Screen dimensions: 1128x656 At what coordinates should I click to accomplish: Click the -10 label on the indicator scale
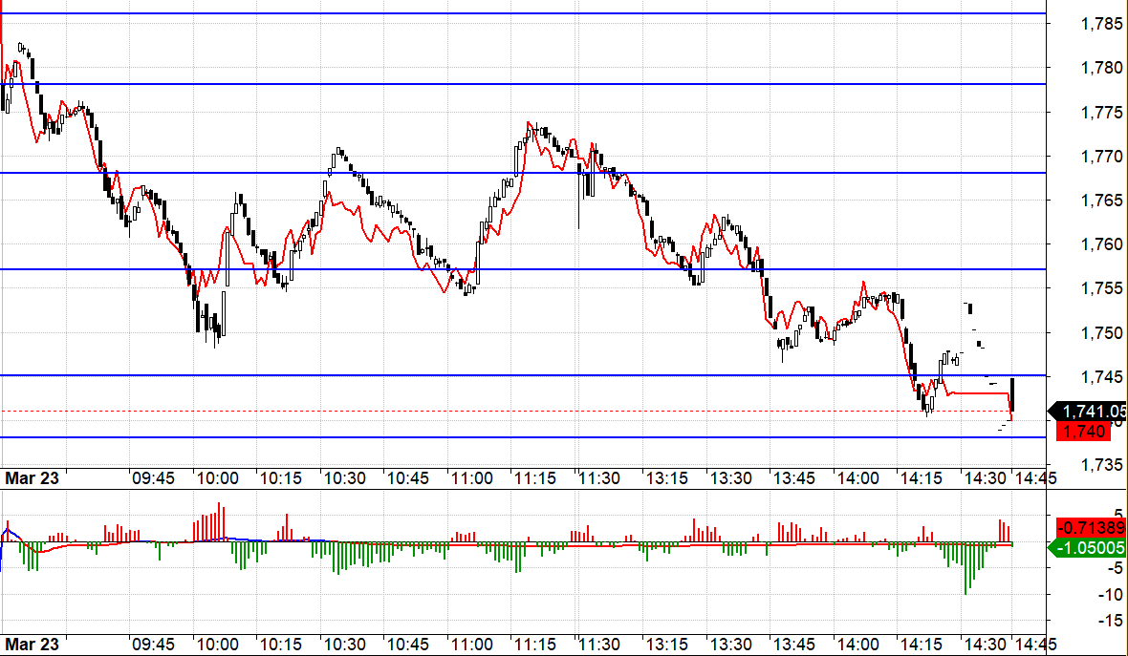[x=1085, y=594]
